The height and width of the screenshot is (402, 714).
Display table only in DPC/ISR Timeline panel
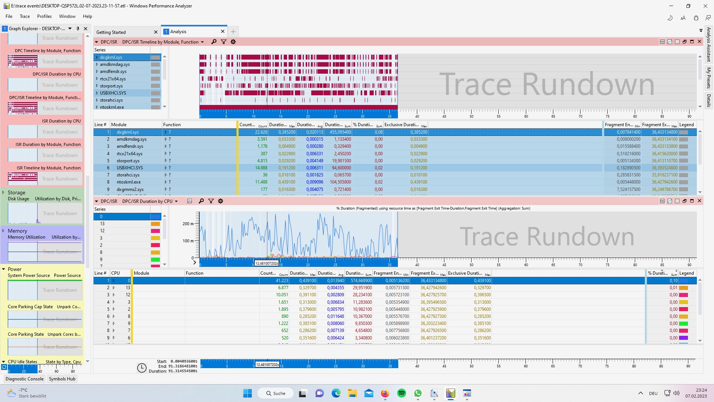(x=677, y=42)
